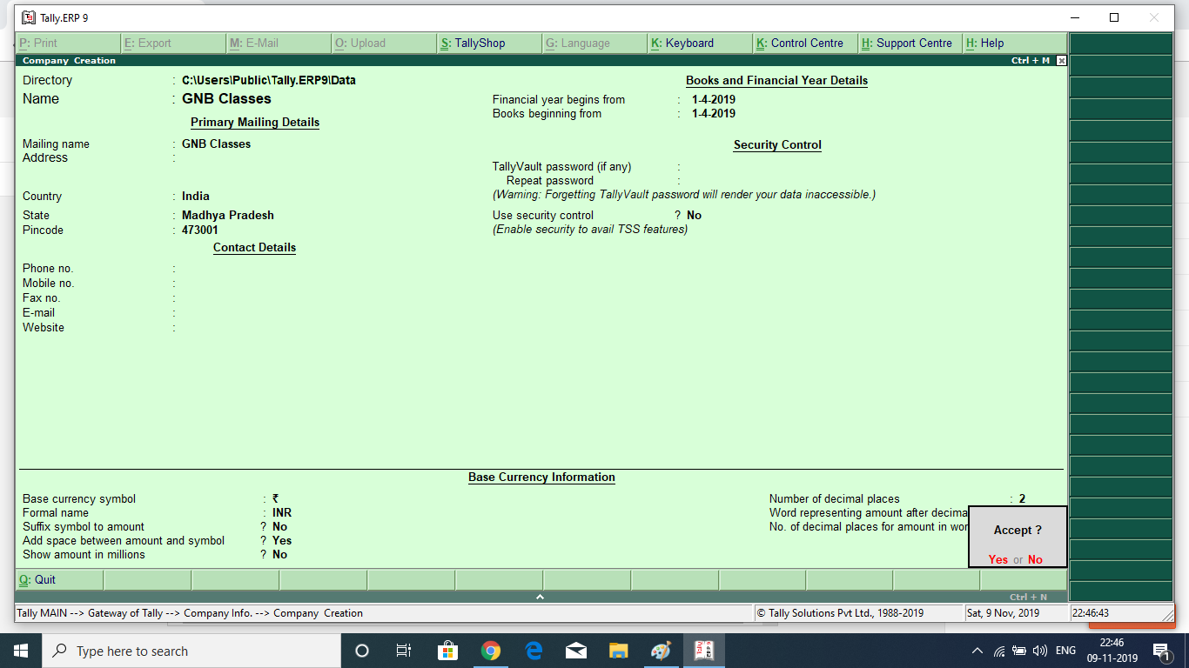Click Ctrl + N calculator label
The height and width of the screenshot is (668, 1189).
pos(1028,597)
